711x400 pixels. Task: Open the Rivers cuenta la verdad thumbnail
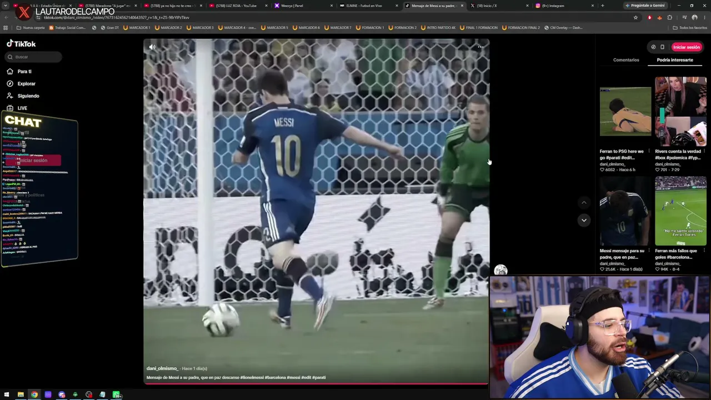(680, 111)
